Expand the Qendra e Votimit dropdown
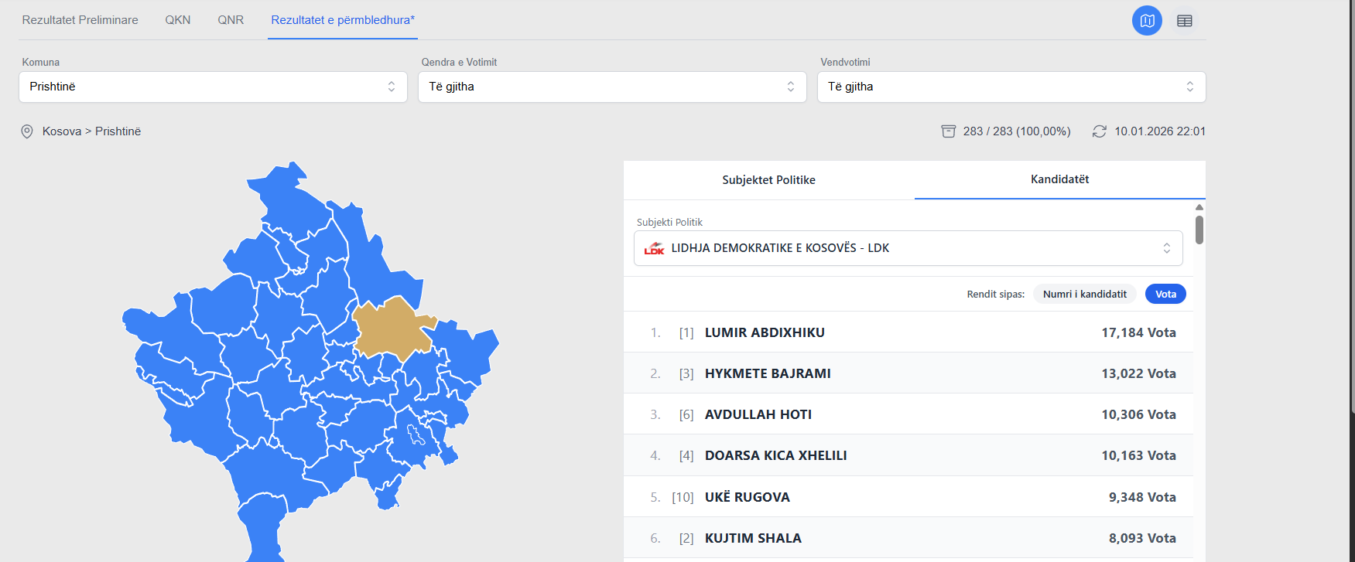Screen dimensions: 1355x562 (x=611, y=87)
